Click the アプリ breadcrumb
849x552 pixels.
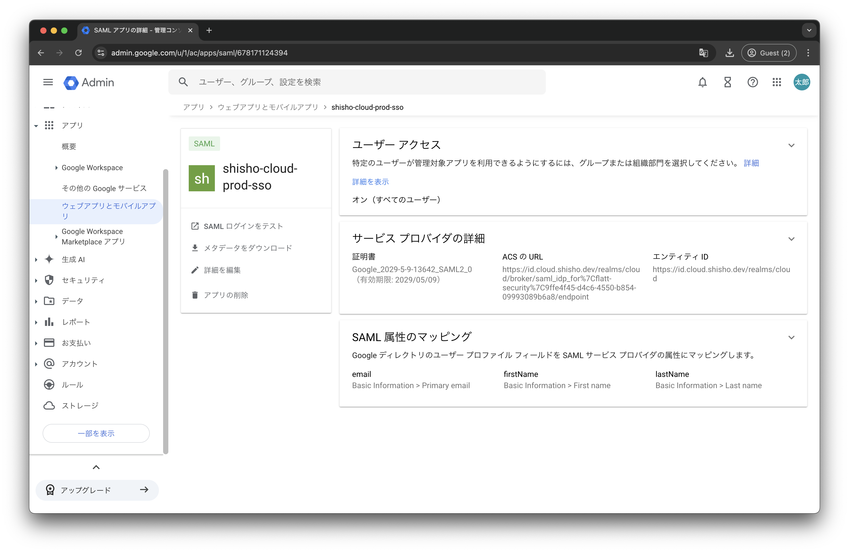194,107
